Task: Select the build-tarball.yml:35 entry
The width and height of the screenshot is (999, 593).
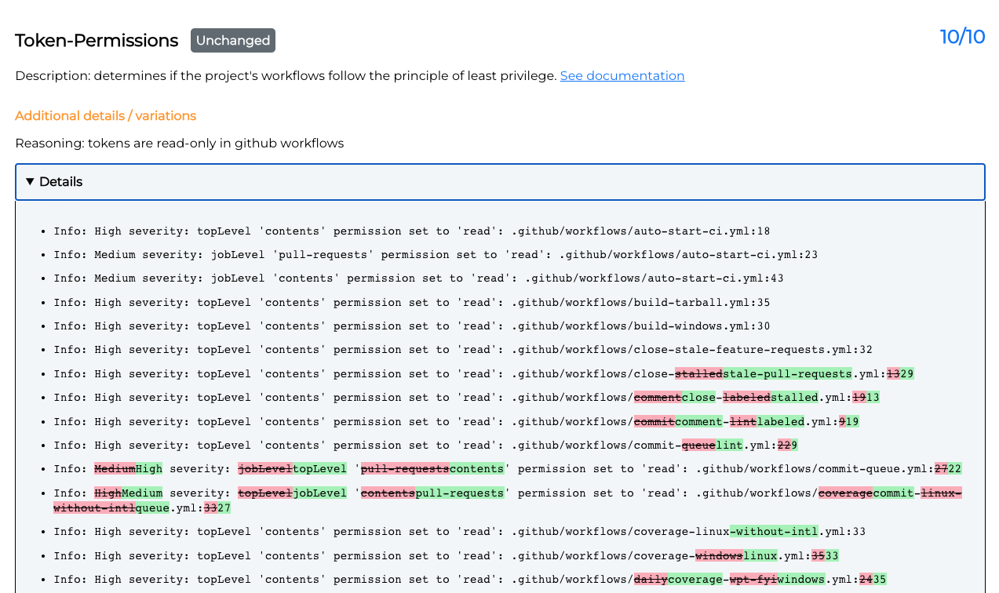Action: (x=412, y=303)
